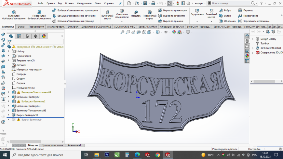The width and height of the screenshot is (283, 159).
Task: Open Отверстие под крепеж dropdown arrow
Action: pyautogui.click(x=122, y=21)
